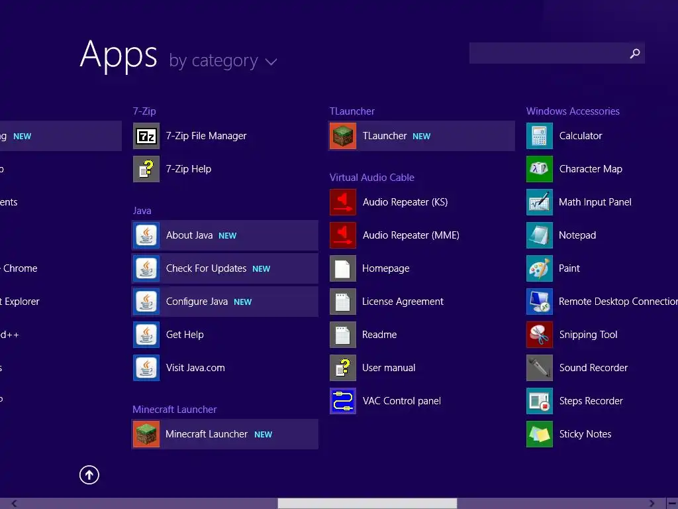Open Remote Desktop Connection icon
Viewport: 678px width, 509px height.
(x=540, y=302)
